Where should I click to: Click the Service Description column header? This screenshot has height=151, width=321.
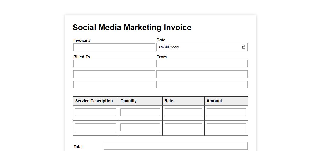pyautogui.click(x=94, y=101)
